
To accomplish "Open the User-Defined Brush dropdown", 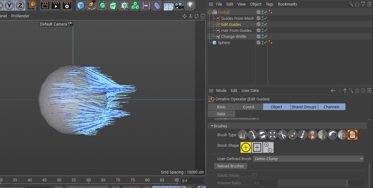I will click(x=308, y=159).
